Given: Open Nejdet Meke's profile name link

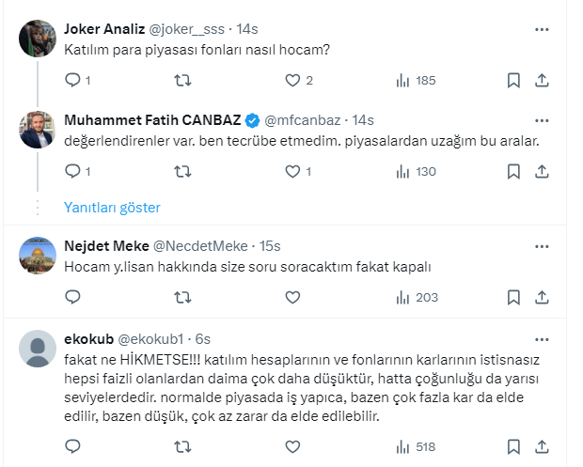Looking at the screenshot, I should [106, 246].
